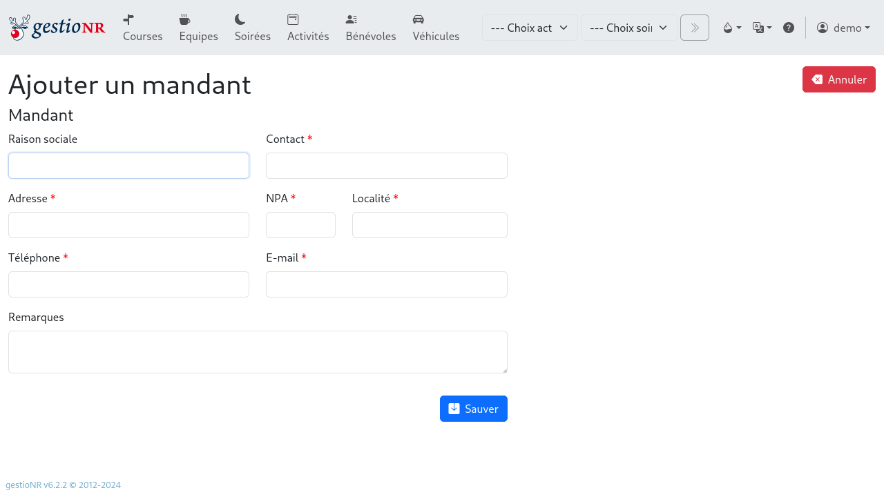
Task: Select the Remarques text area
Action: pyautogui.click(x=258, y=352)
